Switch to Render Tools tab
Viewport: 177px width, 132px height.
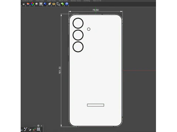click(x=76, y=1)
